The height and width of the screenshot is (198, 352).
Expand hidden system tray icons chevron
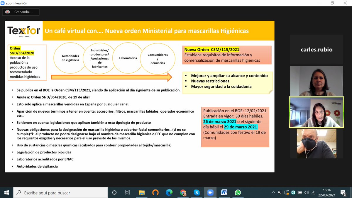273,193
